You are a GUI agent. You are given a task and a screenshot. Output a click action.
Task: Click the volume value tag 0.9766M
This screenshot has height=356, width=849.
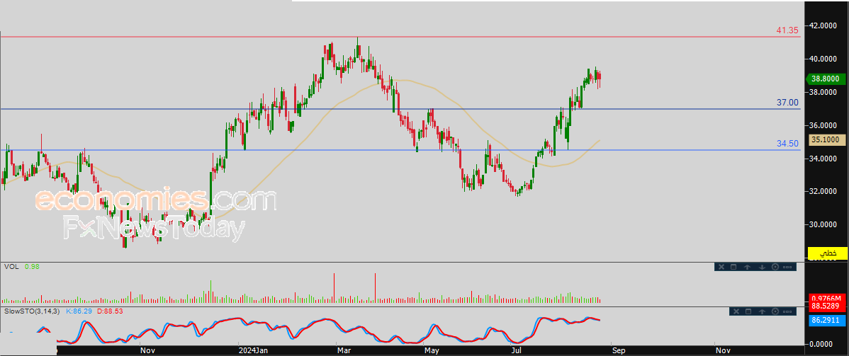click(x=827, y=298)
